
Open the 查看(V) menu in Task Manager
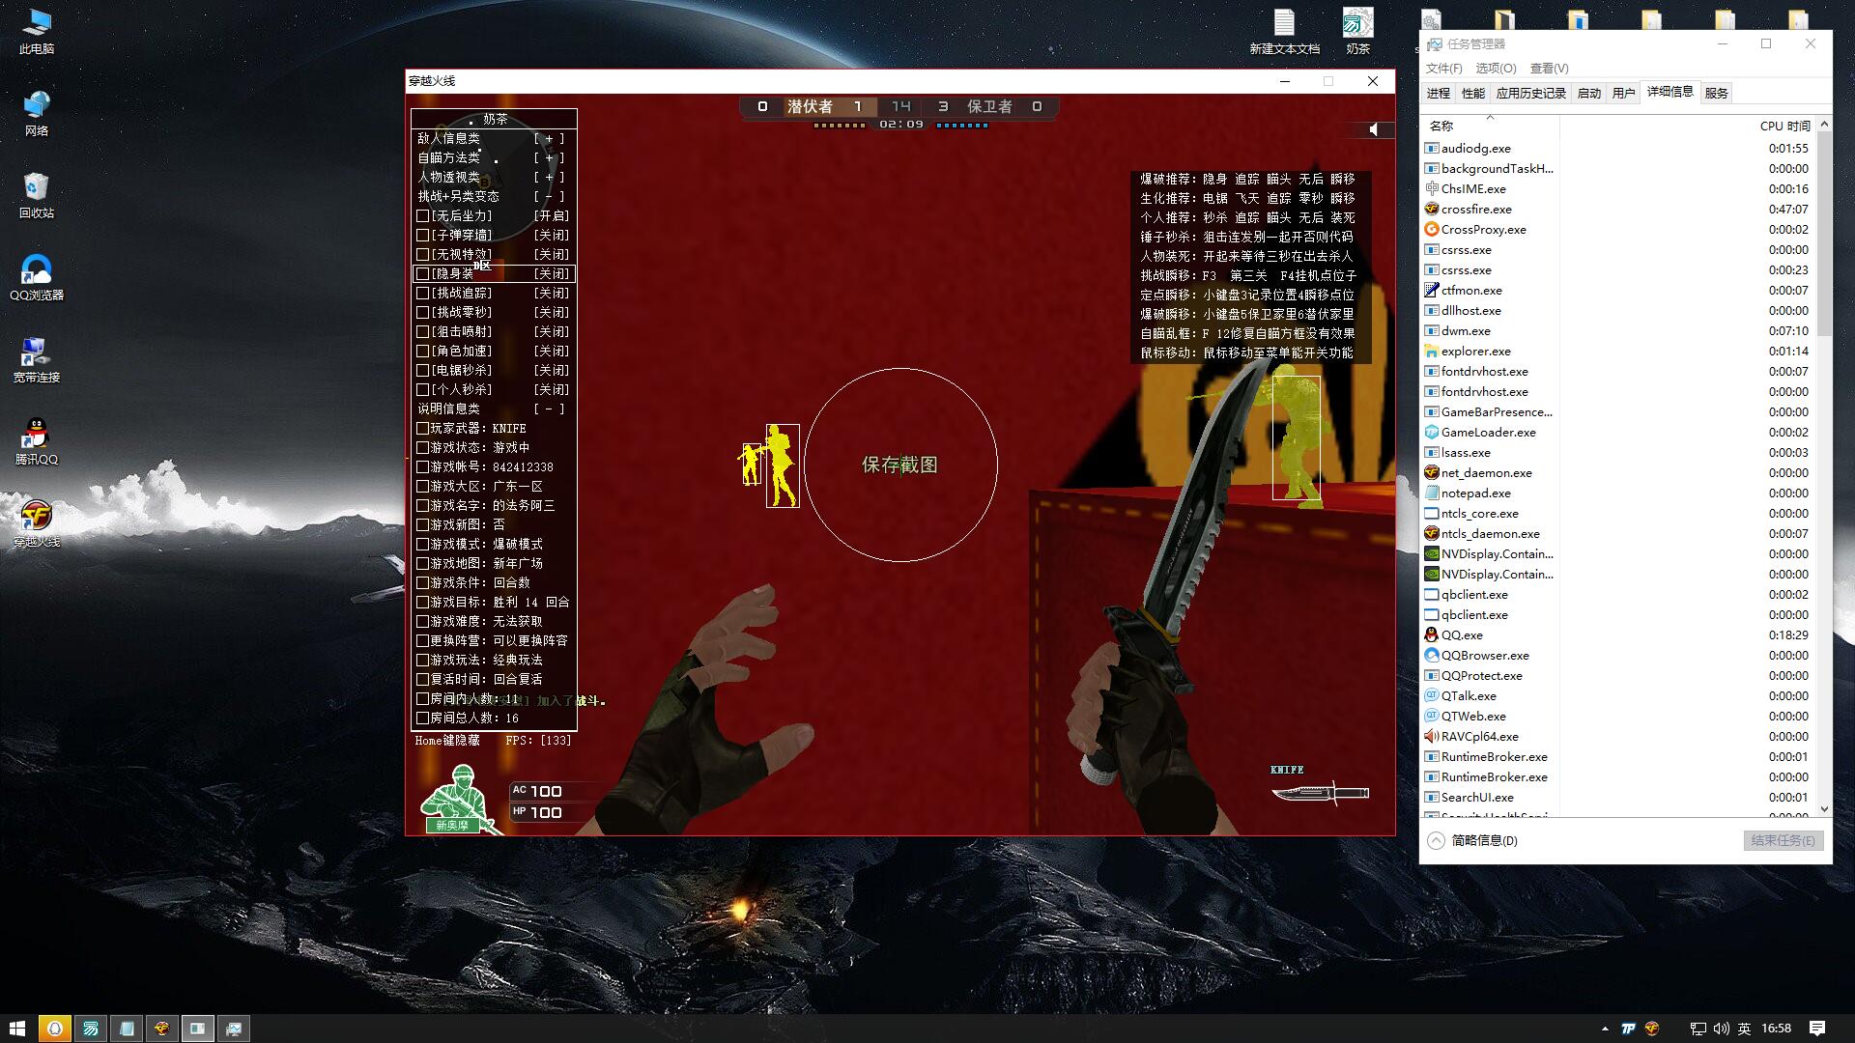pyautogui.click(x=1549, y=68)
